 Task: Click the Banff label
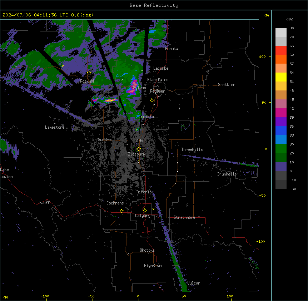click(44, 203)
